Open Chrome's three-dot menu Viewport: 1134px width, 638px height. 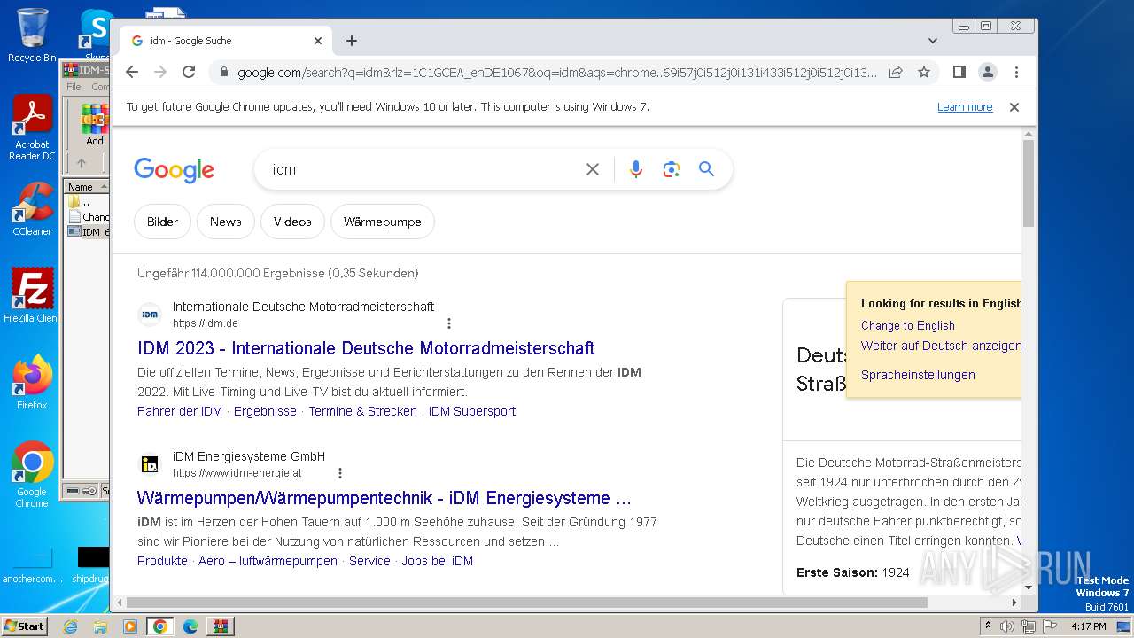click(1016, 72)
